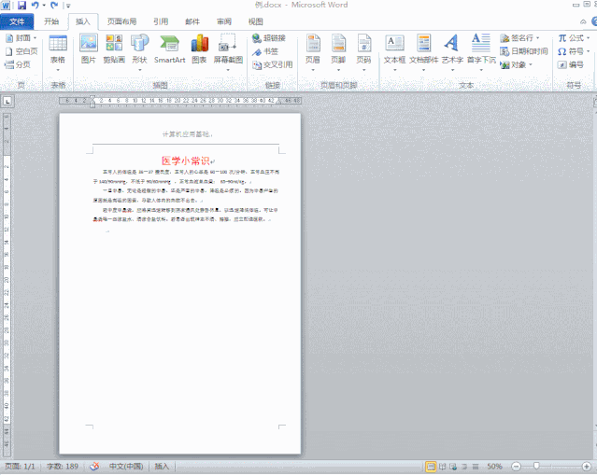
Task: Insert a Cross-reference (交叉引用)
Action: pos(273,64)
